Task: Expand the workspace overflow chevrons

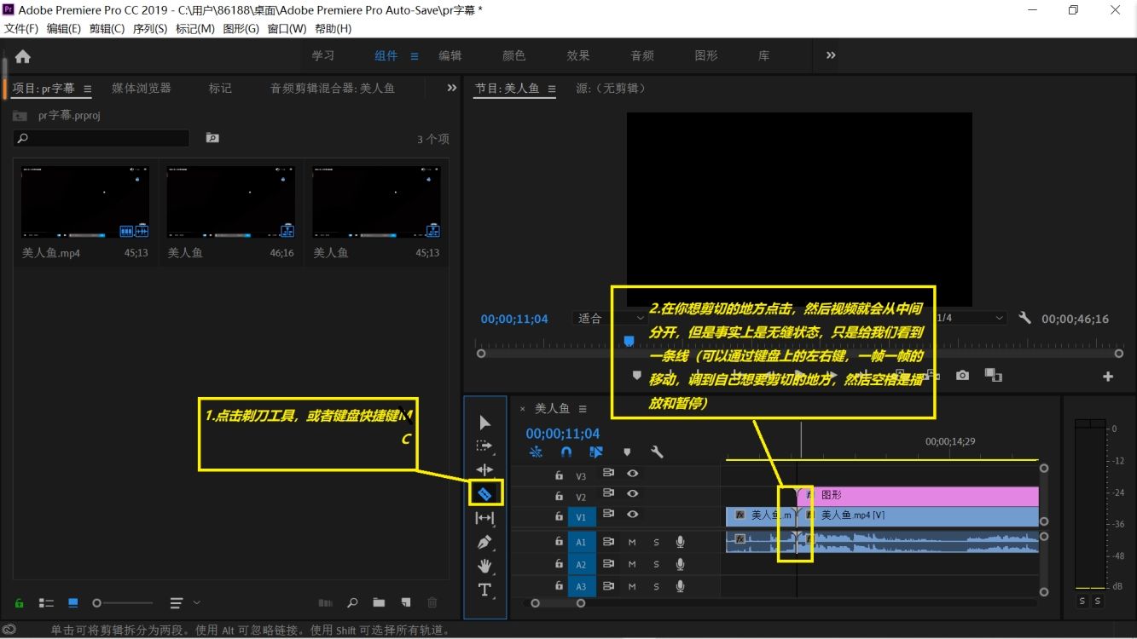Action: [831, 55]
